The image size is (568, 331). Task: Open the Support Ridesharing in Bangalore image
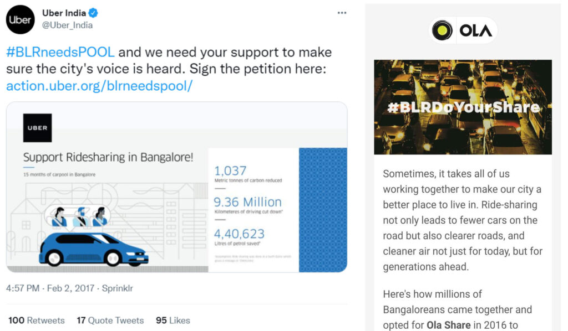(x=177, y=187)
